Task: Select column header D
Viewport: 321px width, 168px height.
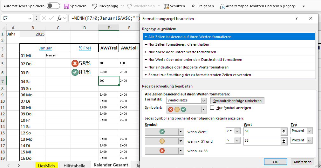Action: pyautogui.click(x=85, y=28)
